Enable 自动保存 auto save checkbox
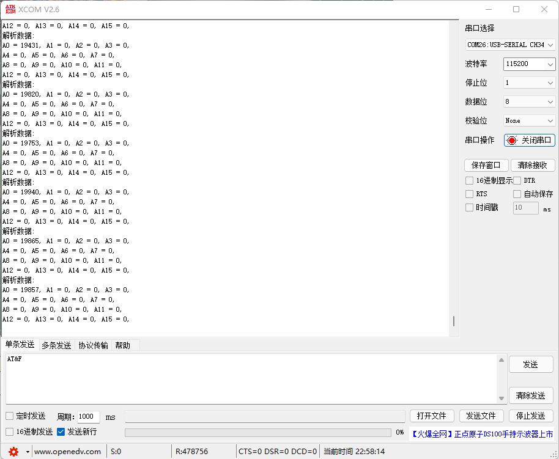The image size is (559, 459). click(517, 194)
